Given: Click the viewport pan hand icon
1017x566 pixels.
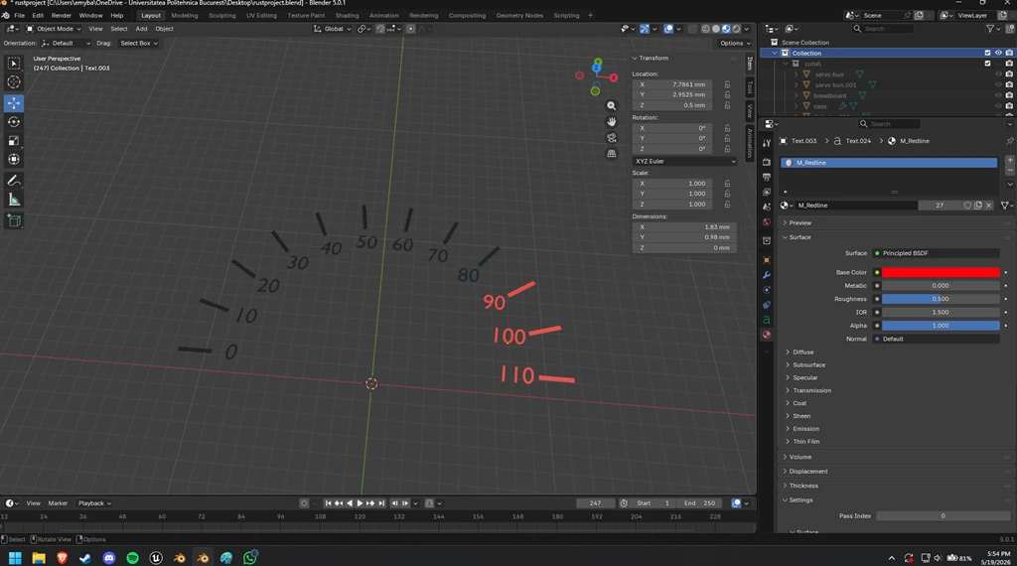Looking at the screenshot, I should pyautogui.click(x=611, y=122).
